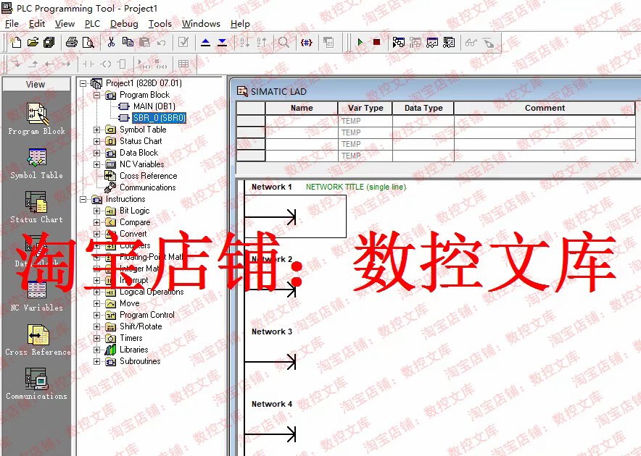Set PLC to STOP with red square
This screenshot has width=641, height=456.
[376, 42]
